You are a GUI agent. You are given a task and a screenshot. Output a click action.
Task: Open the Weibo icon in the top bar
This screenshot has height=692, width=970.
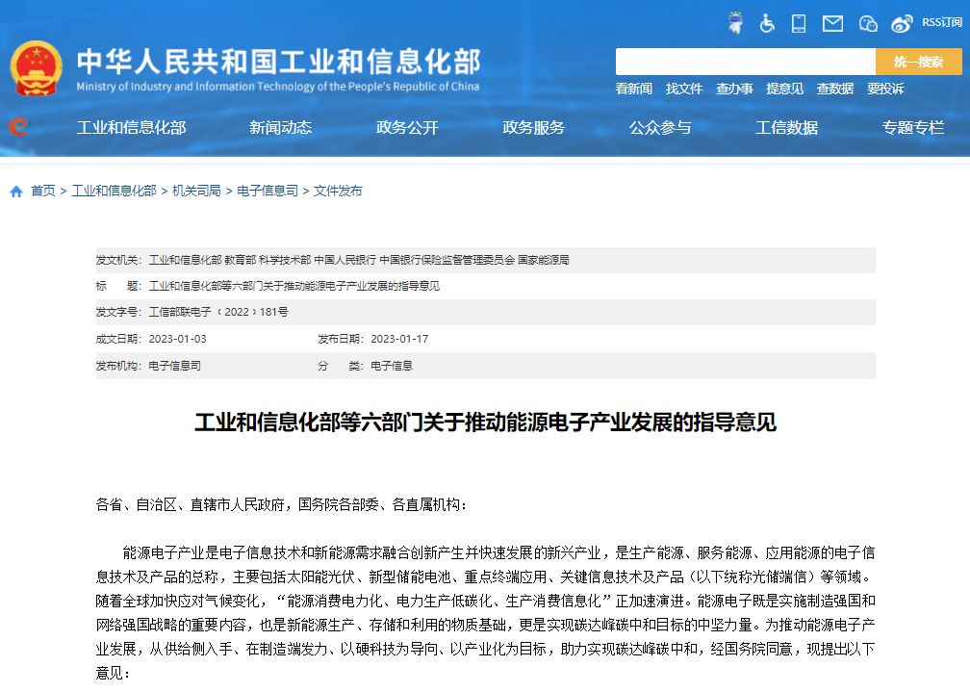[901, 22]
